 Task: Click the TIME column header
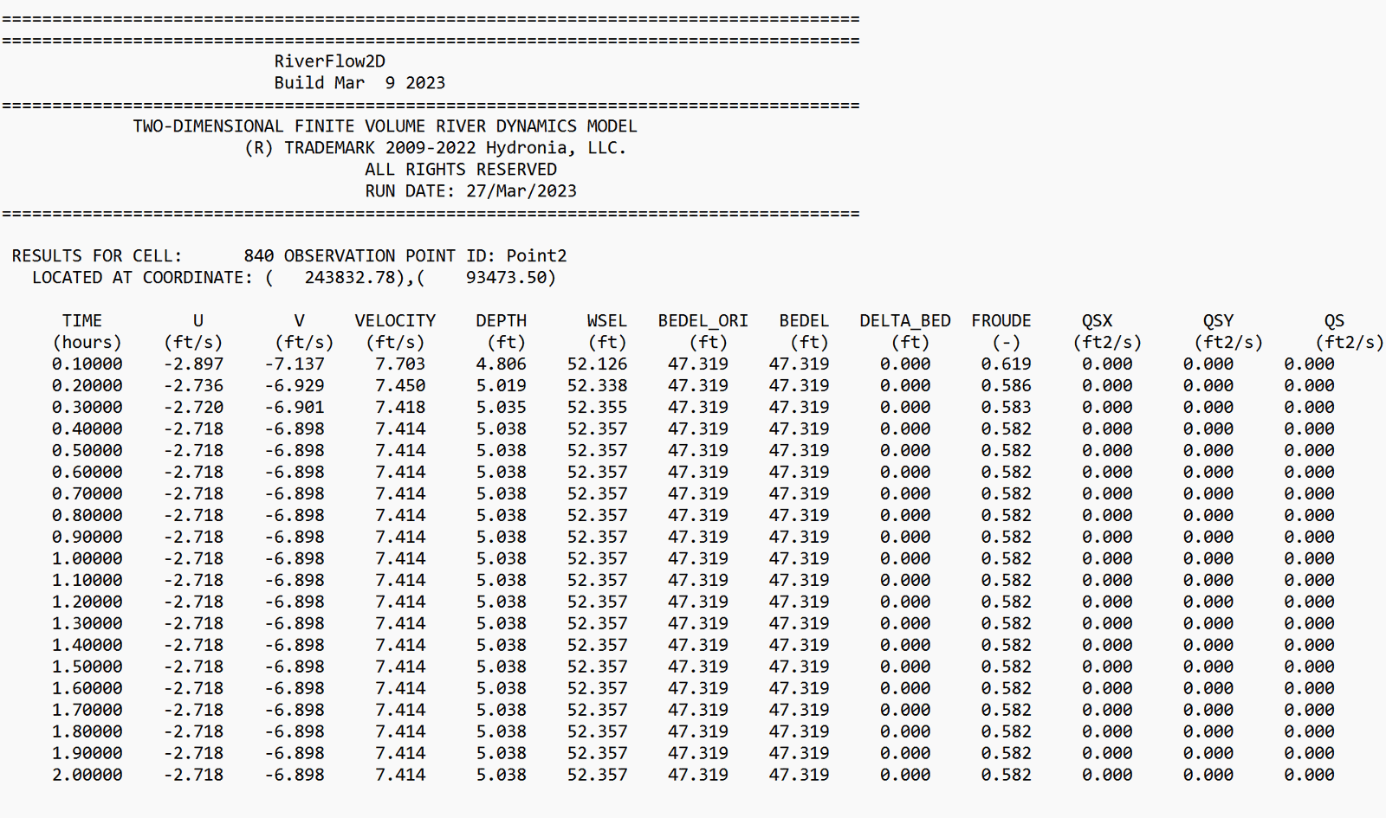tap(82, 321)
